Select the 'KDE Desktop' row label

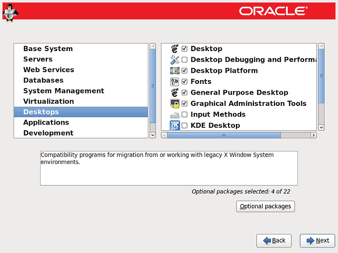(x=215, y=126)
